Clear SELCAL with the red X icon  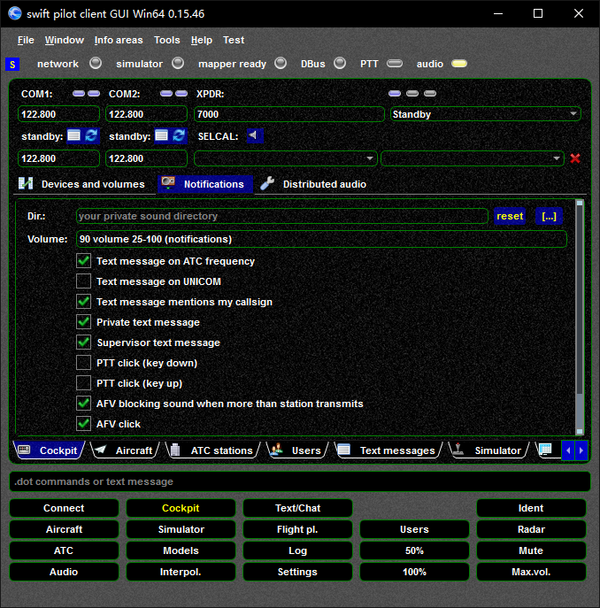[x=575, y=158]
